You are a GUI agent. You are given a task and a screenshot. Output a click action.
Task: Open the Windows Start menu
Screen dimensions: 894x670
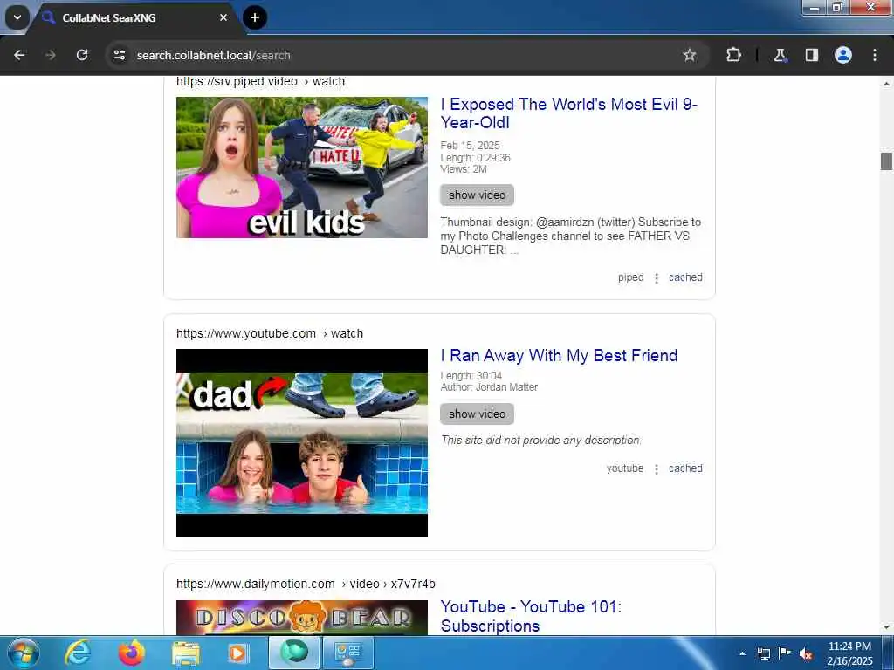24,653
